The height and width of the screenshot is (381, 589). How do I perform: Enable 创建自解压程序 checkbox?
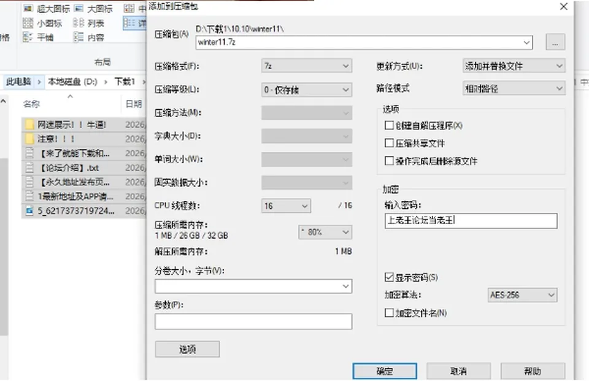[x=389, y=125]
